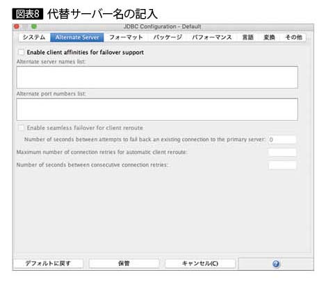Click the デフォルトに戻す button
Image resolution: width=326 pixels, height=284 pixels.
pyautogui.click(x=48, y=263)
